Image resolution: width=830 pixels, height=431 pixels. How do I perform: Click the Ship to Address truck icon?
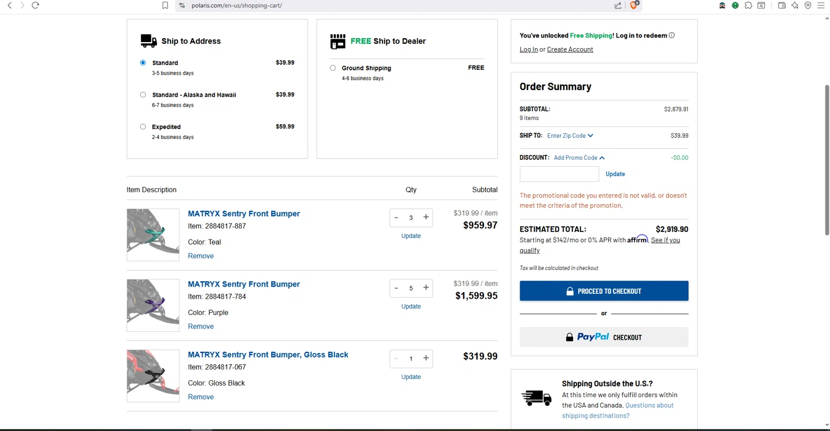[149, 41]
